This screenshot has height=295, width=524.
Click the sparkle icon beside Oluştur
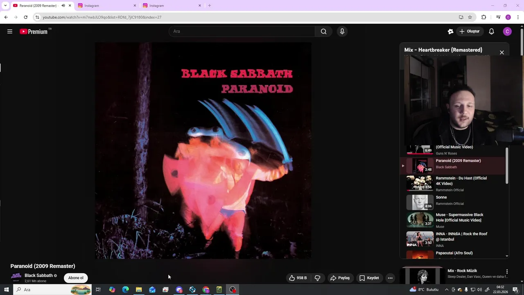[450, 32]
